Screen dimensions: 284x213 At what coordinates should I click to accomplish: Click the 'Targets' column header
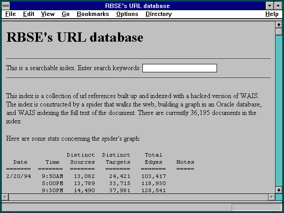pos(118,162)
